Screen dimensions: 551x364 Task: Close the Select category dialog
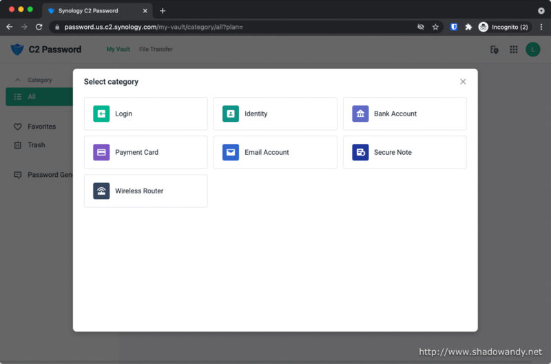coord(463,82)
